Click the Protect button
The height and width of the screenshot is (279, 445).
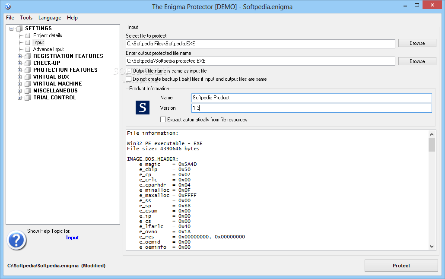point(401,266)
